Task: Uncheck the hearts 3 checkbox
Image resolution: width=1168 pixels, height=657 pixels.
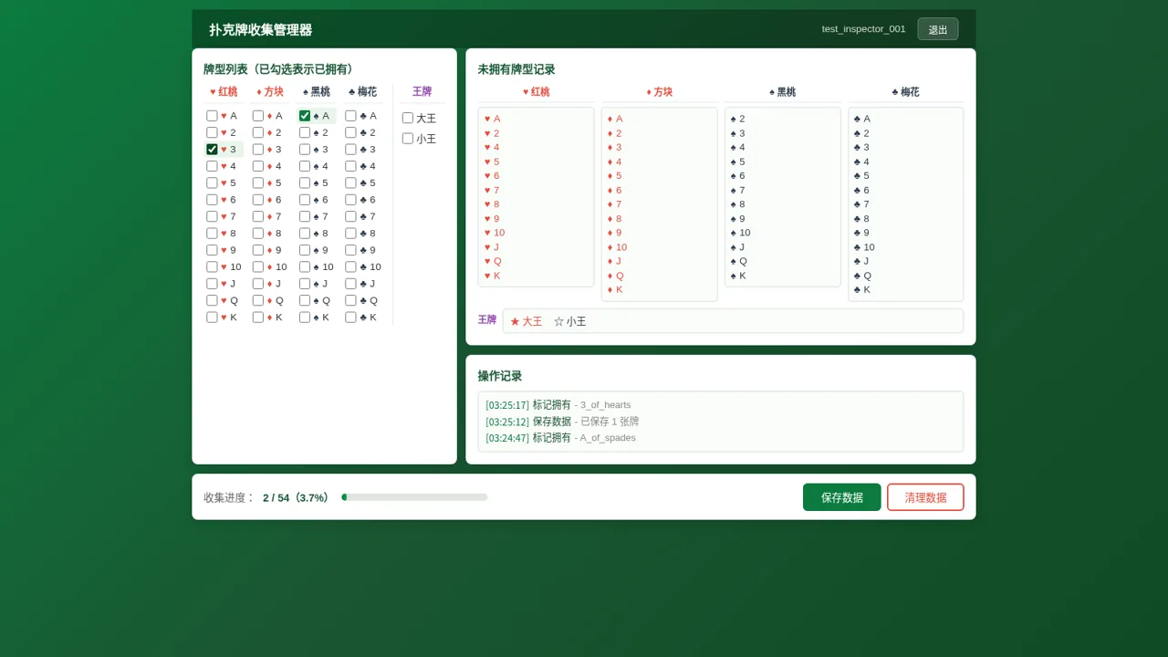Action: tap(212, 150)
